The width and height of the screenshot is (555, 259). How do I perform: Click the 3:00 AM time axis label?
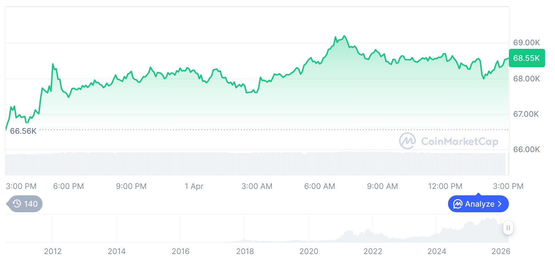[257, 186]
